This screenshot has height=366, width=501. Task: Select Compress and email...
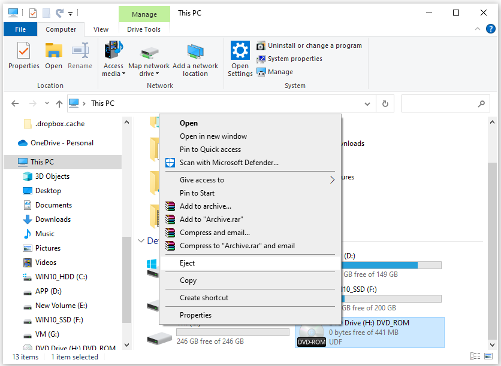[250, 233]
